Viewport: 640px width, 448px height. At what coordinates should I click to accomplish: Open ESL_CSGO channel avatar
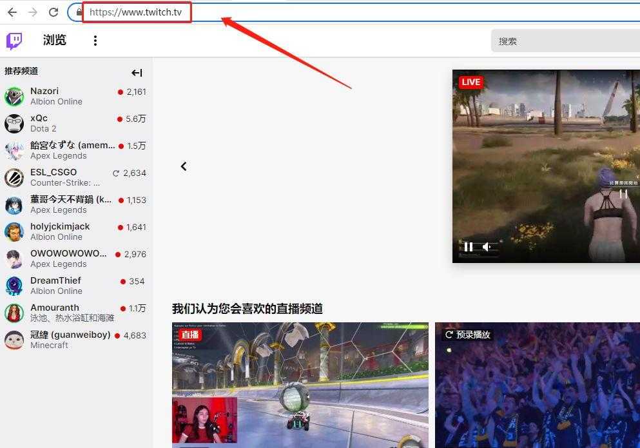point(14,178)
